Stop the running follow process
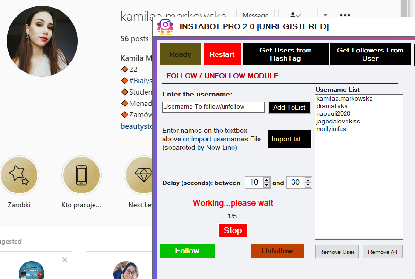The height and width of the screenshot is (279, 415). pos(233,231)
